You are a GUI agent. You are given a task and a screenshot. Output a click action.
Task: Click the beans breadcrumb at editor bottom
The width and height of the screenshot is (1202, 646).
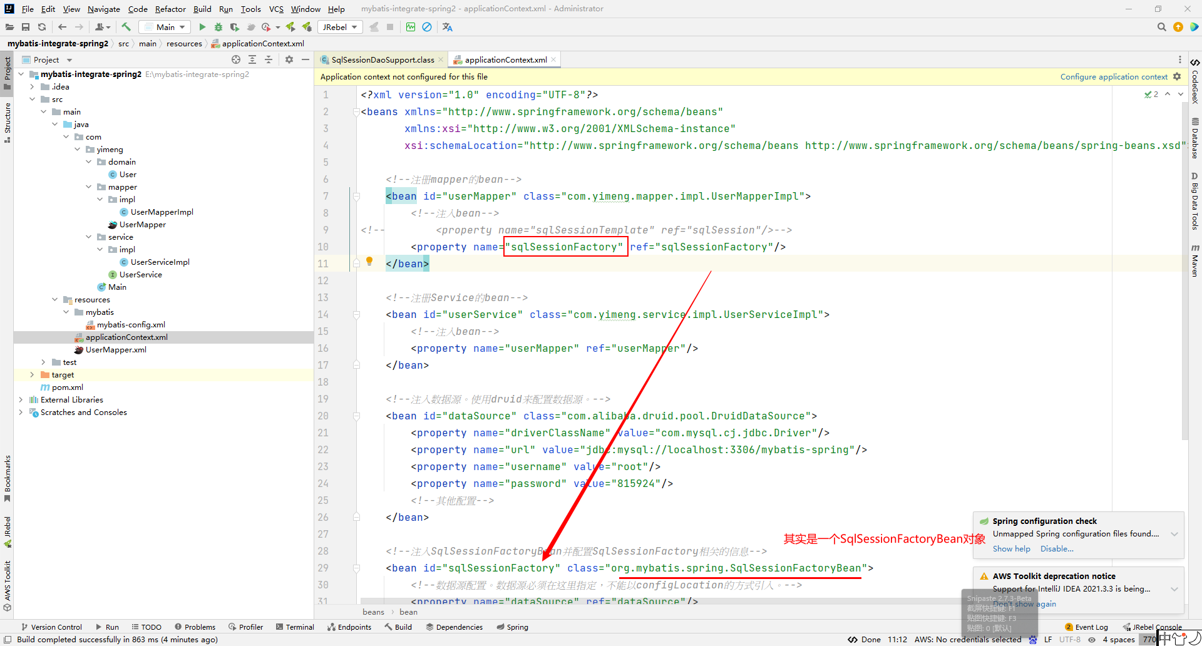(x=373, y=612)
